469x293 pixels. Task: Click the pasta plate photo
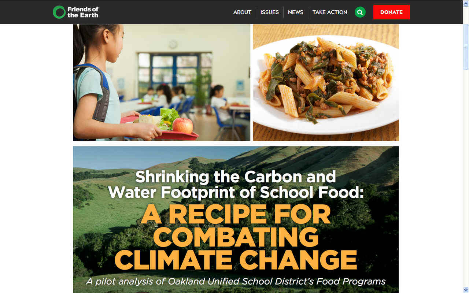pyautogui.click(x=326, y=82)
